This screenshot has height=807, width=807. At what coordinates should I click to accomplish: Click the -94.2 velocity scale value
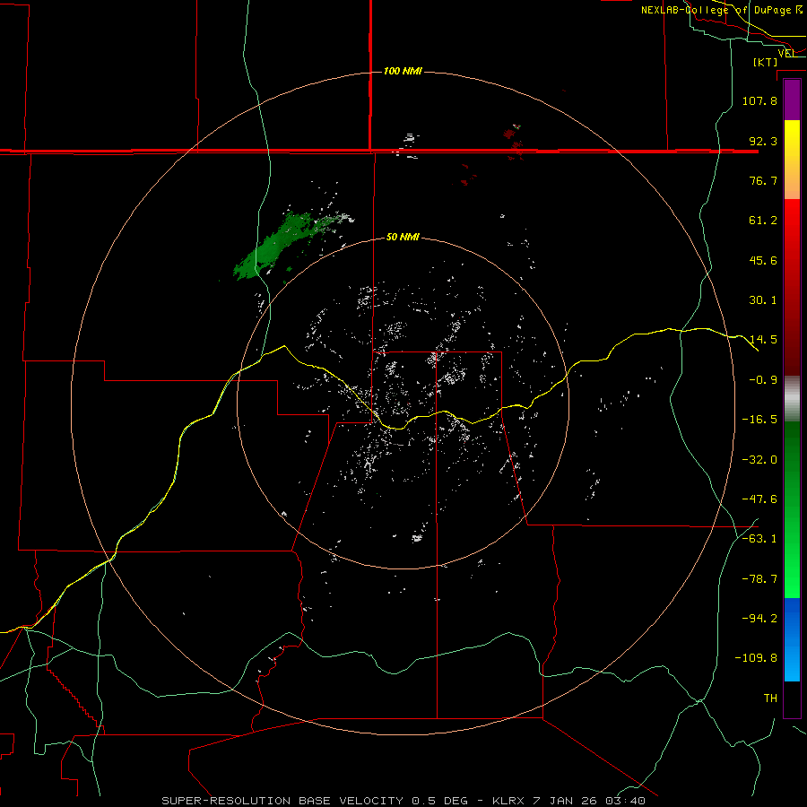759,619
